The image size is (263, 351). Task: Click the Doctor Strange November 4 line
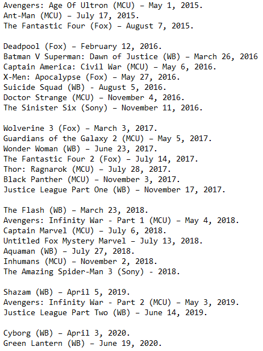94,98
